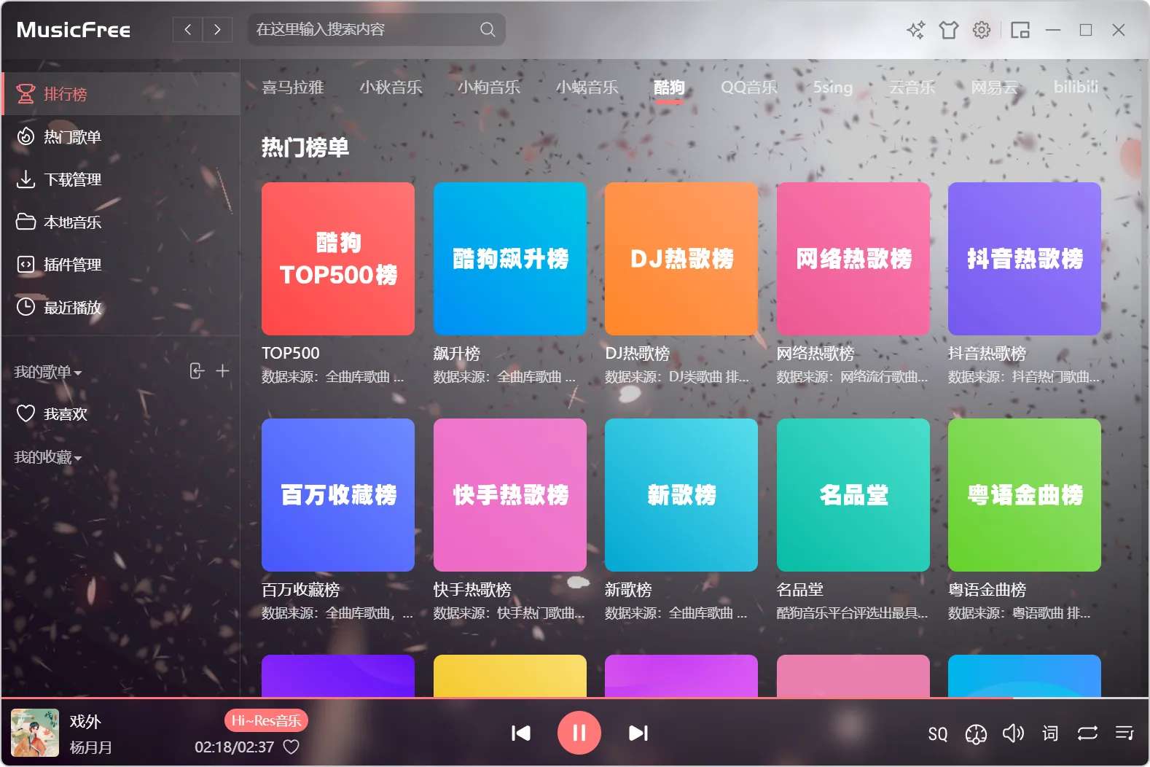Screen dimensions: 1150x767
Task: Click artist name 杨月月
Action: tap(91, 747)
